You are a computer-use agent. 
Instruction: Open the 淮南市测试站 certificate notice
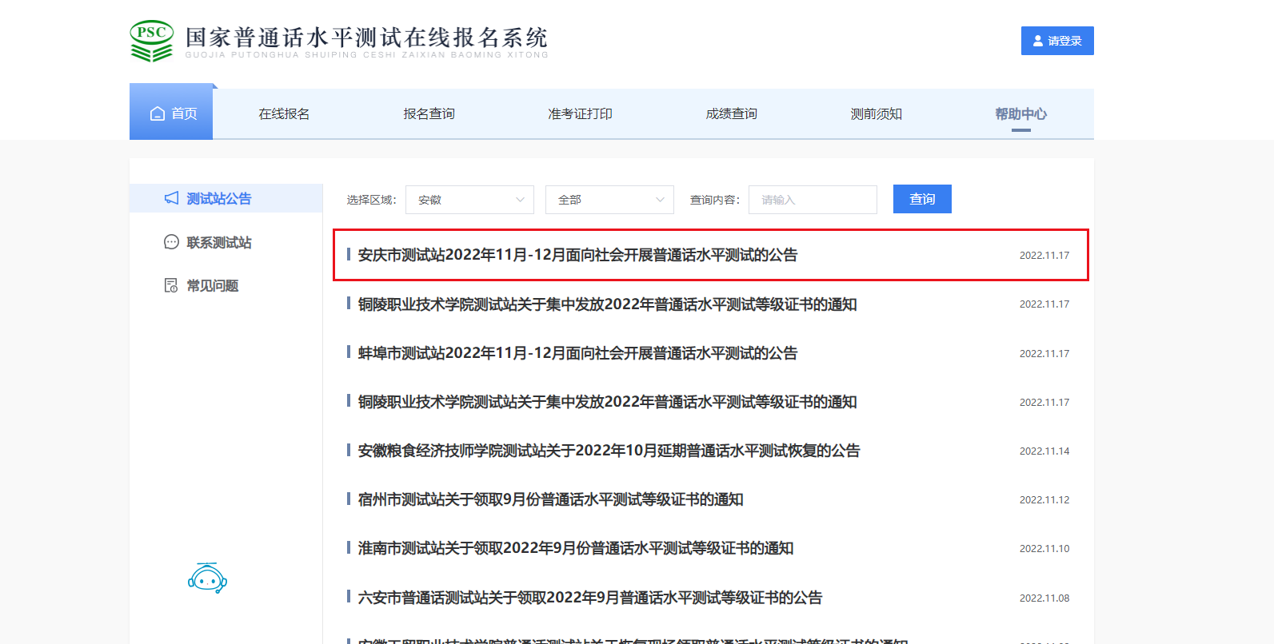(575, 548)
